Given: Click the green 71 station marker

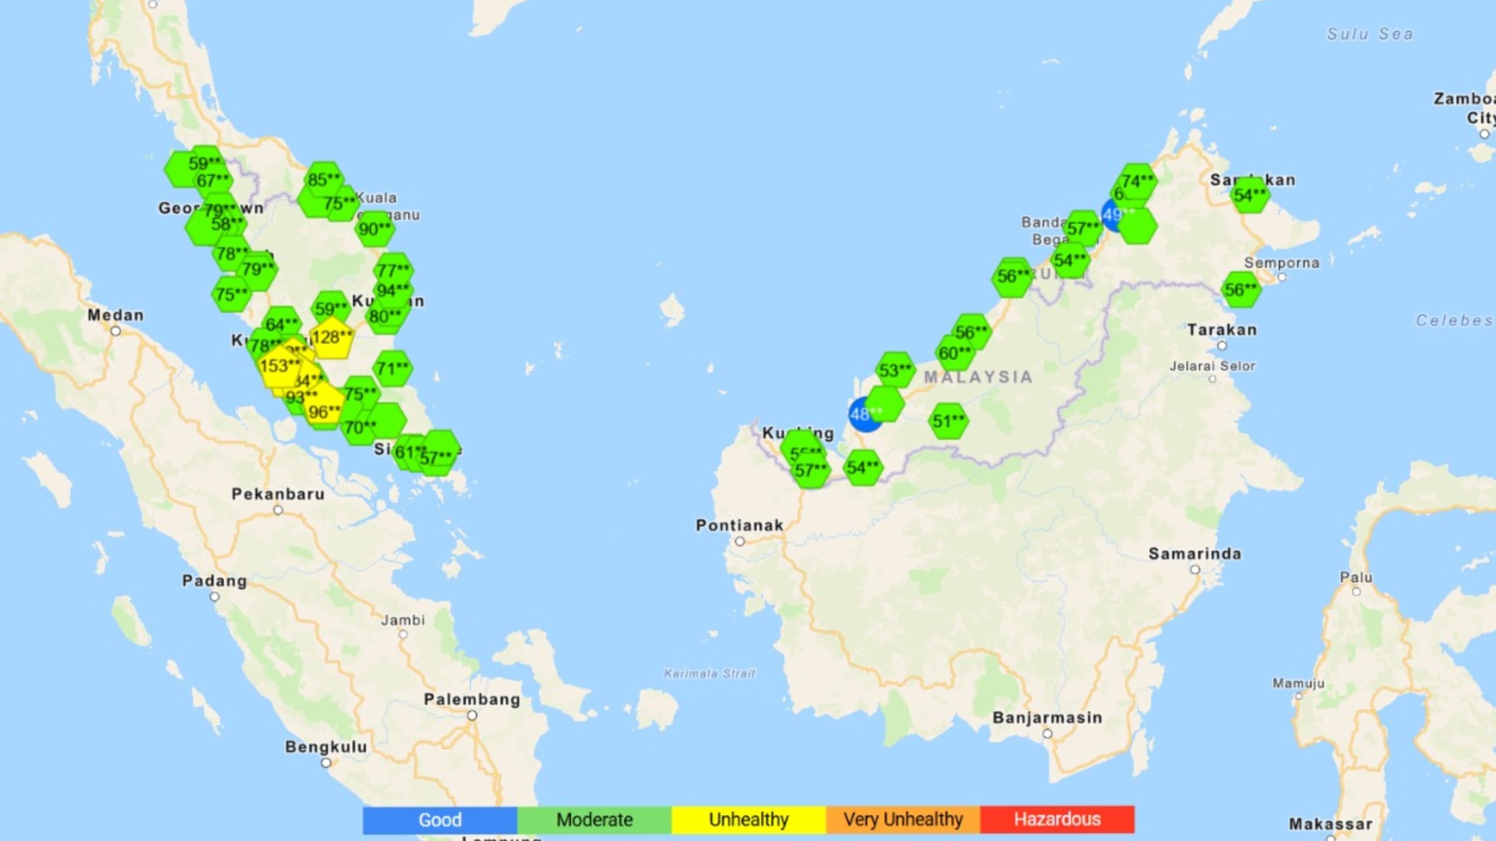Looking at the screenshot, I should point(393,369).
